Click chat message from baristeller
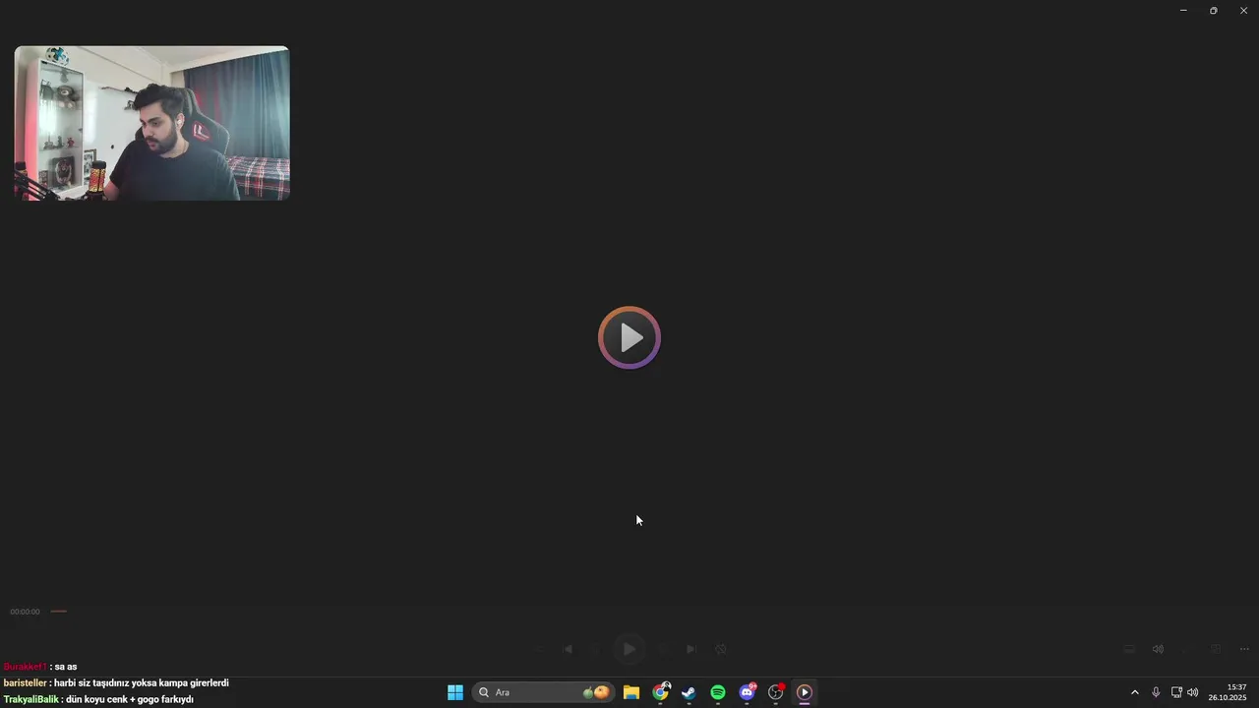The height and width of the screenshot is (708, 1259). point(116,682)
